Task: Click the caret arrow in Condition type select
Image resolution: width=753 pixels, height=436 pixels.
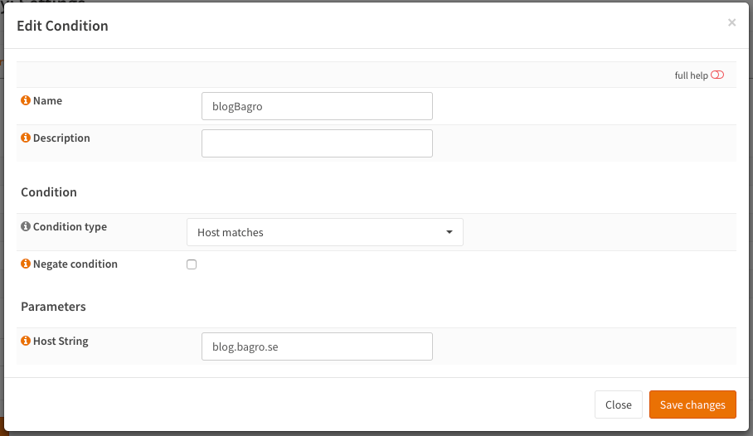Action: point(449,233)
